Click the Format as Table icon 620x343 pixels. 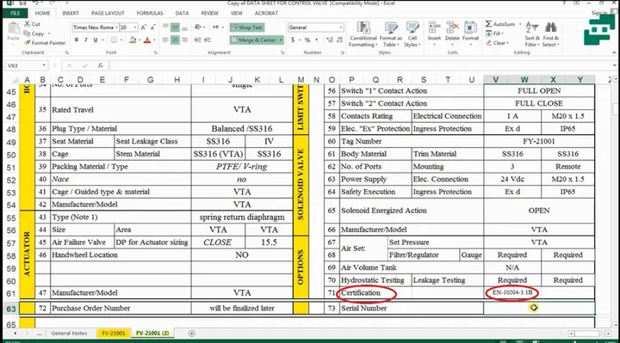point(390,34)
